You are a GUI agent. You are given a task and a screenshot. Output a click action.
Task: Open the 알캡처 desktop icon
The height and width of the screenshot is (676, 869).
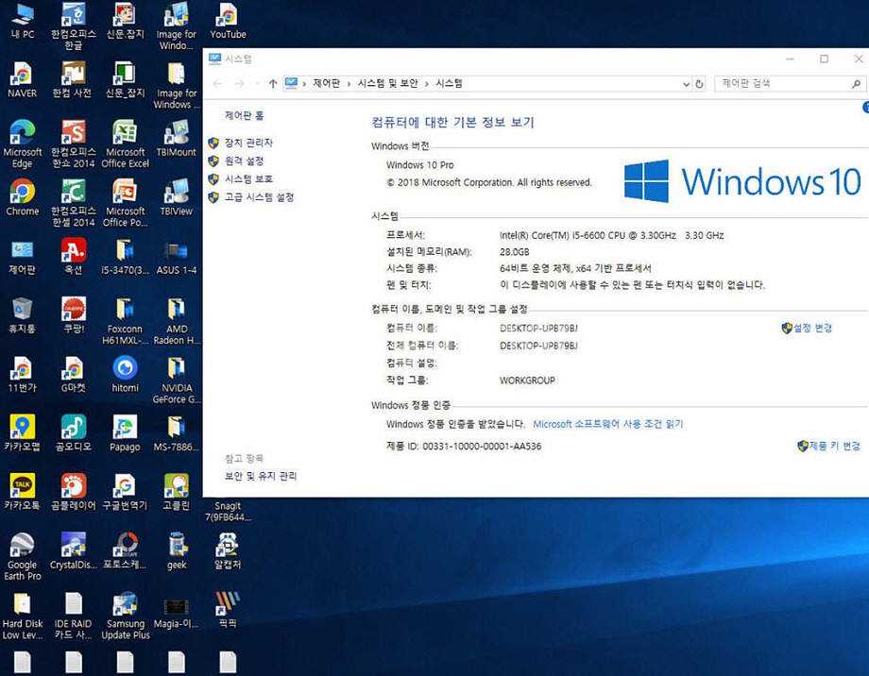(x=228, y=550)
